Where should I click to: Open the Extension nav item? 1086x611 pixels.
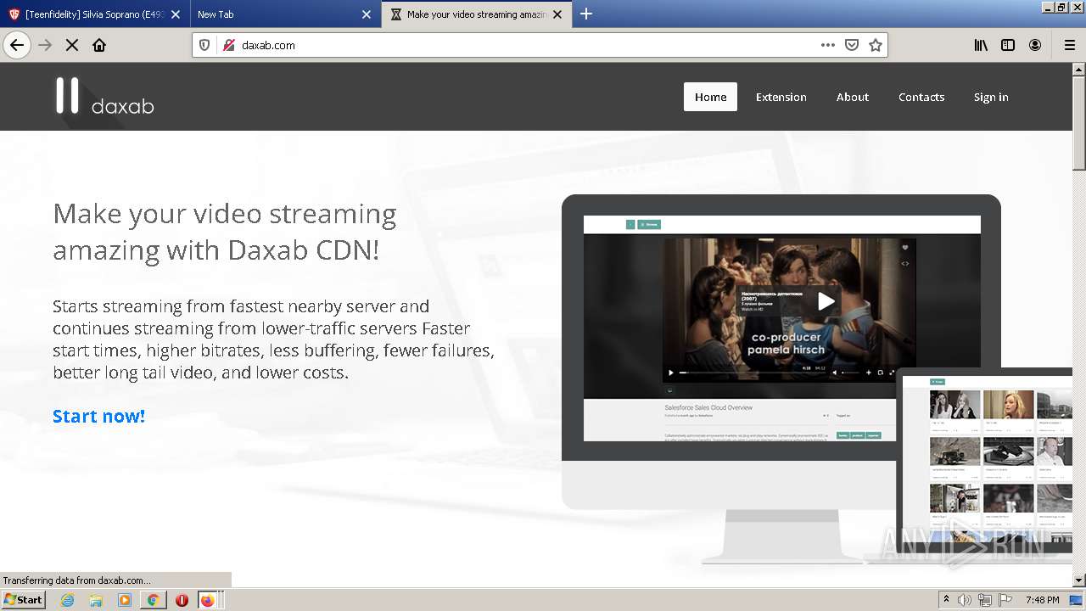(781, 97)
